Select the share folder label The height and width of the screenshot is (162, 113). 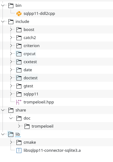(21, 110)
